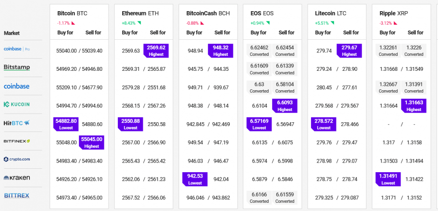The width and height of the screenshot is (438, 211).
Task: Click Ripple -3.12% change value
Action: click(x=386, y=23)
